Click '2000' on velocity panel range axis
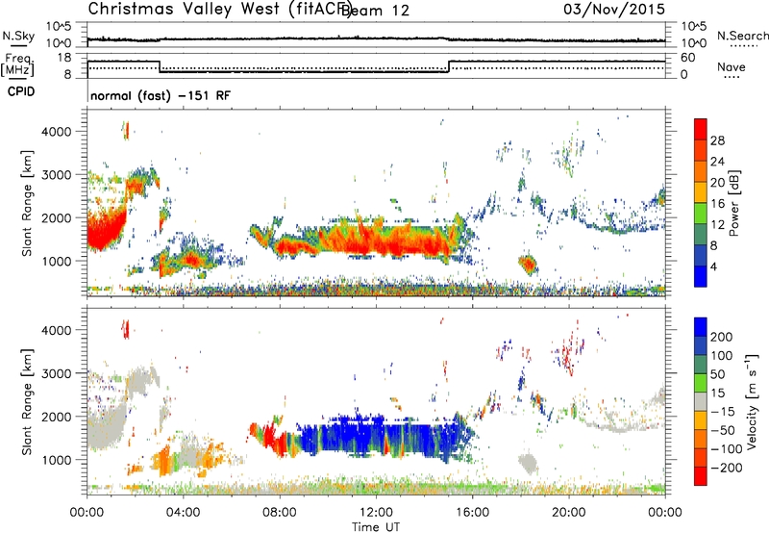769x533 pixels. tap(57, 417)
